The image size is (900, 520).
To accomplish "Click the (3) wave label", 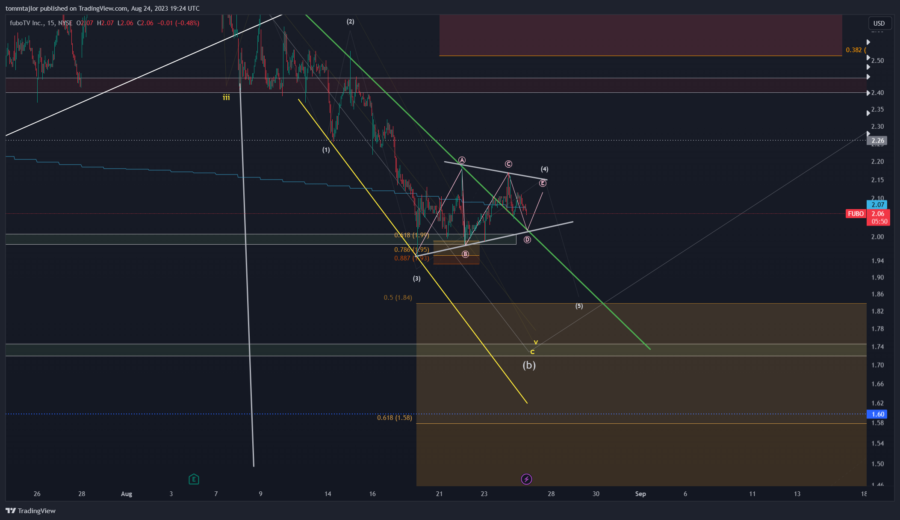I will point(416,278).
